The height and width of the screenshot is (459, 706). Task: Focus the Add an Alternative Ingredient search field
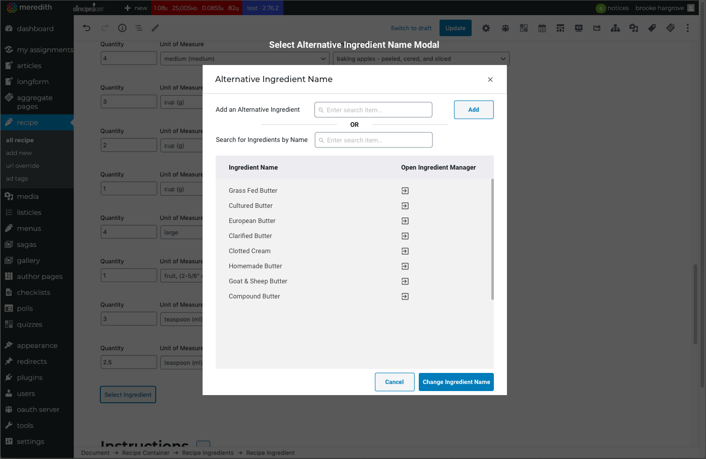tap(373, 110)
